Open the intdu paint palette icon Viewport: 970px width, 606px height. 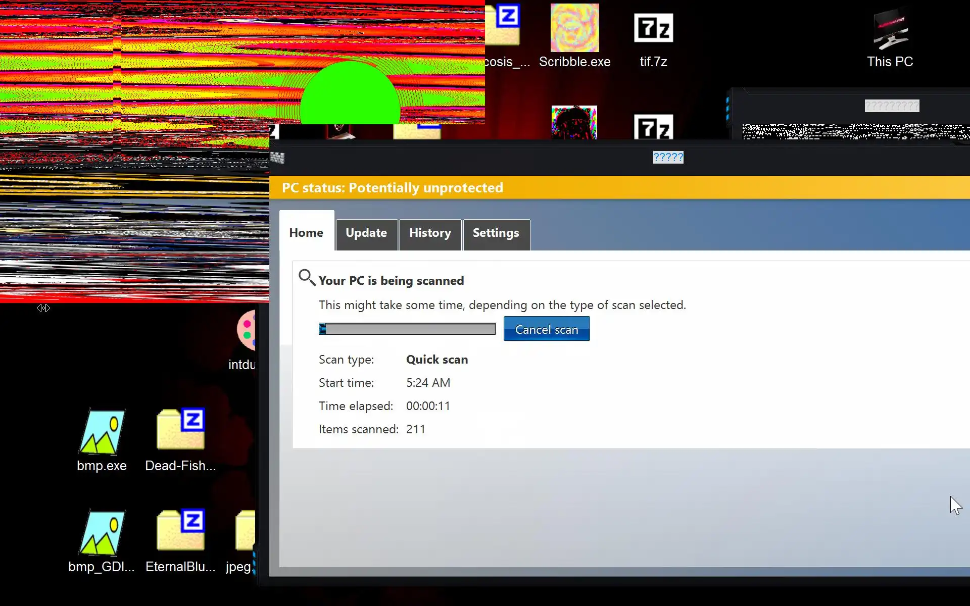(247, 331)
